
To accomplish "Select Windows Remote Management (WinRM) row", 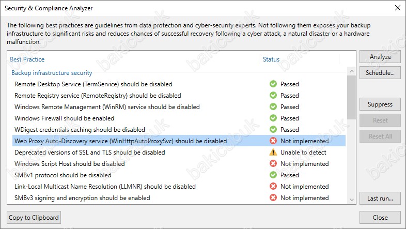I will pyautogui.click(x=179, y=106).
